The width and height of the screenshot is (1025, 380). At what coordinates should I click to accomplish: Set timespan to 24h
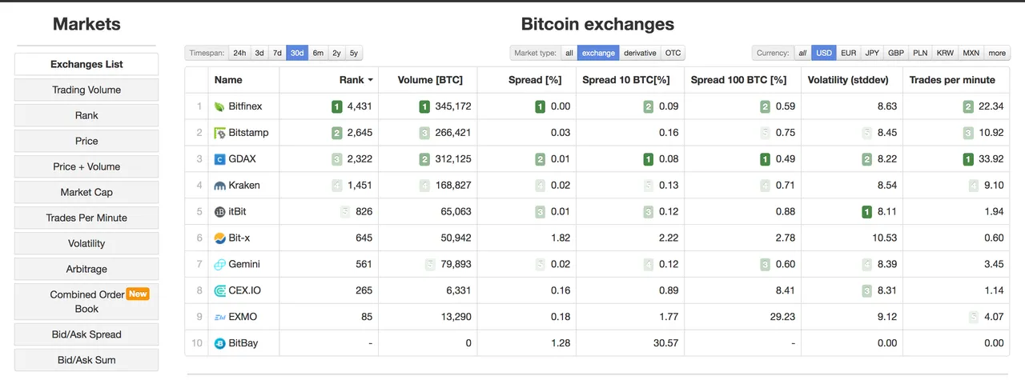click(239, 53)
